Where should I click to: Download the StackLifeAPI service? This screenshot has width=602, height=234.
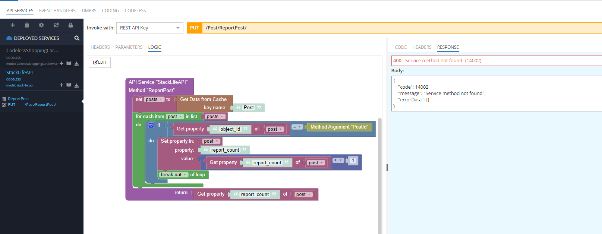[76, 85]
